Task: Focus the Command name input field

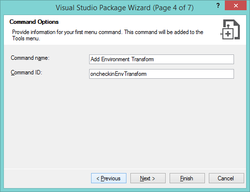Action: pos(161,59)
